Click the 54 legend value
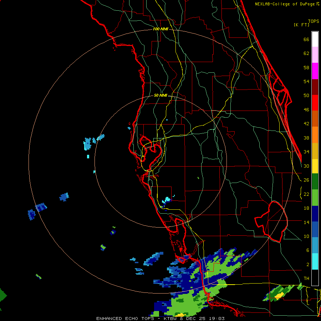 (x=306, y=81)
